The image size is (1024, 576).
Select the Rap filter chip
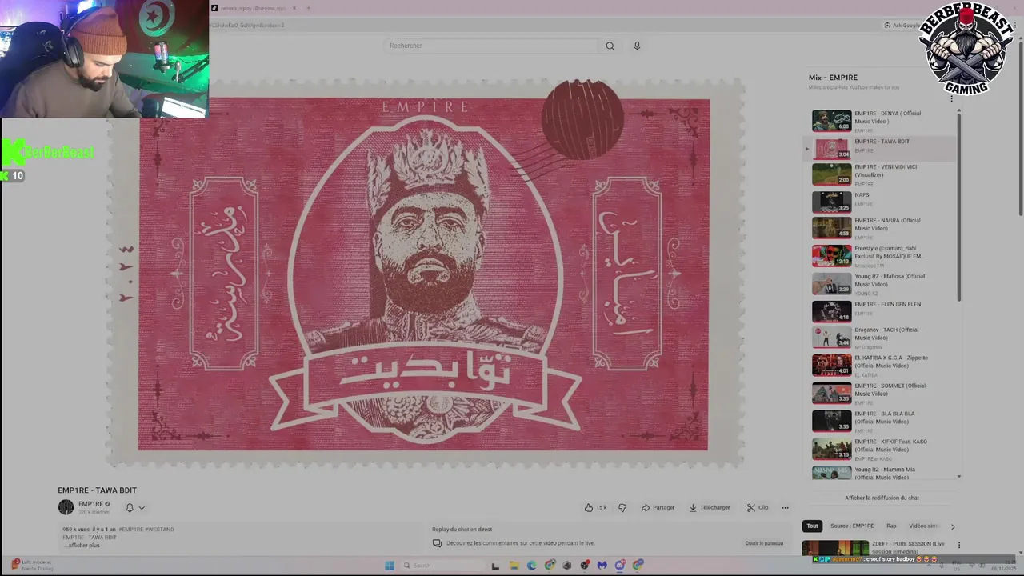click(891, 526)
